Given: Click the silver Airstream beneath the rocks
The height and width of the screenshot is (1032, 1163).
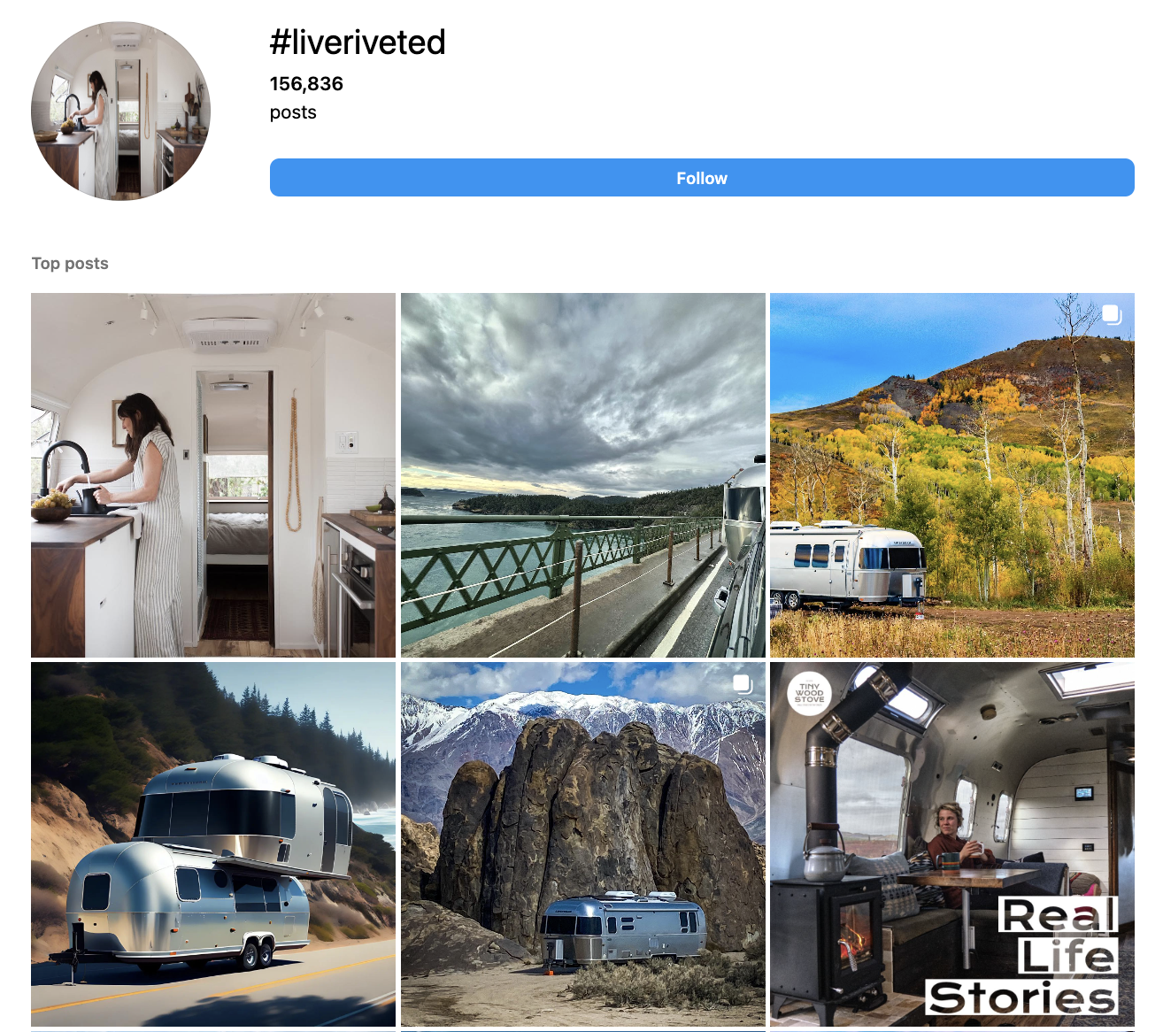Looking at the screenshot, I should click(622, 929).
